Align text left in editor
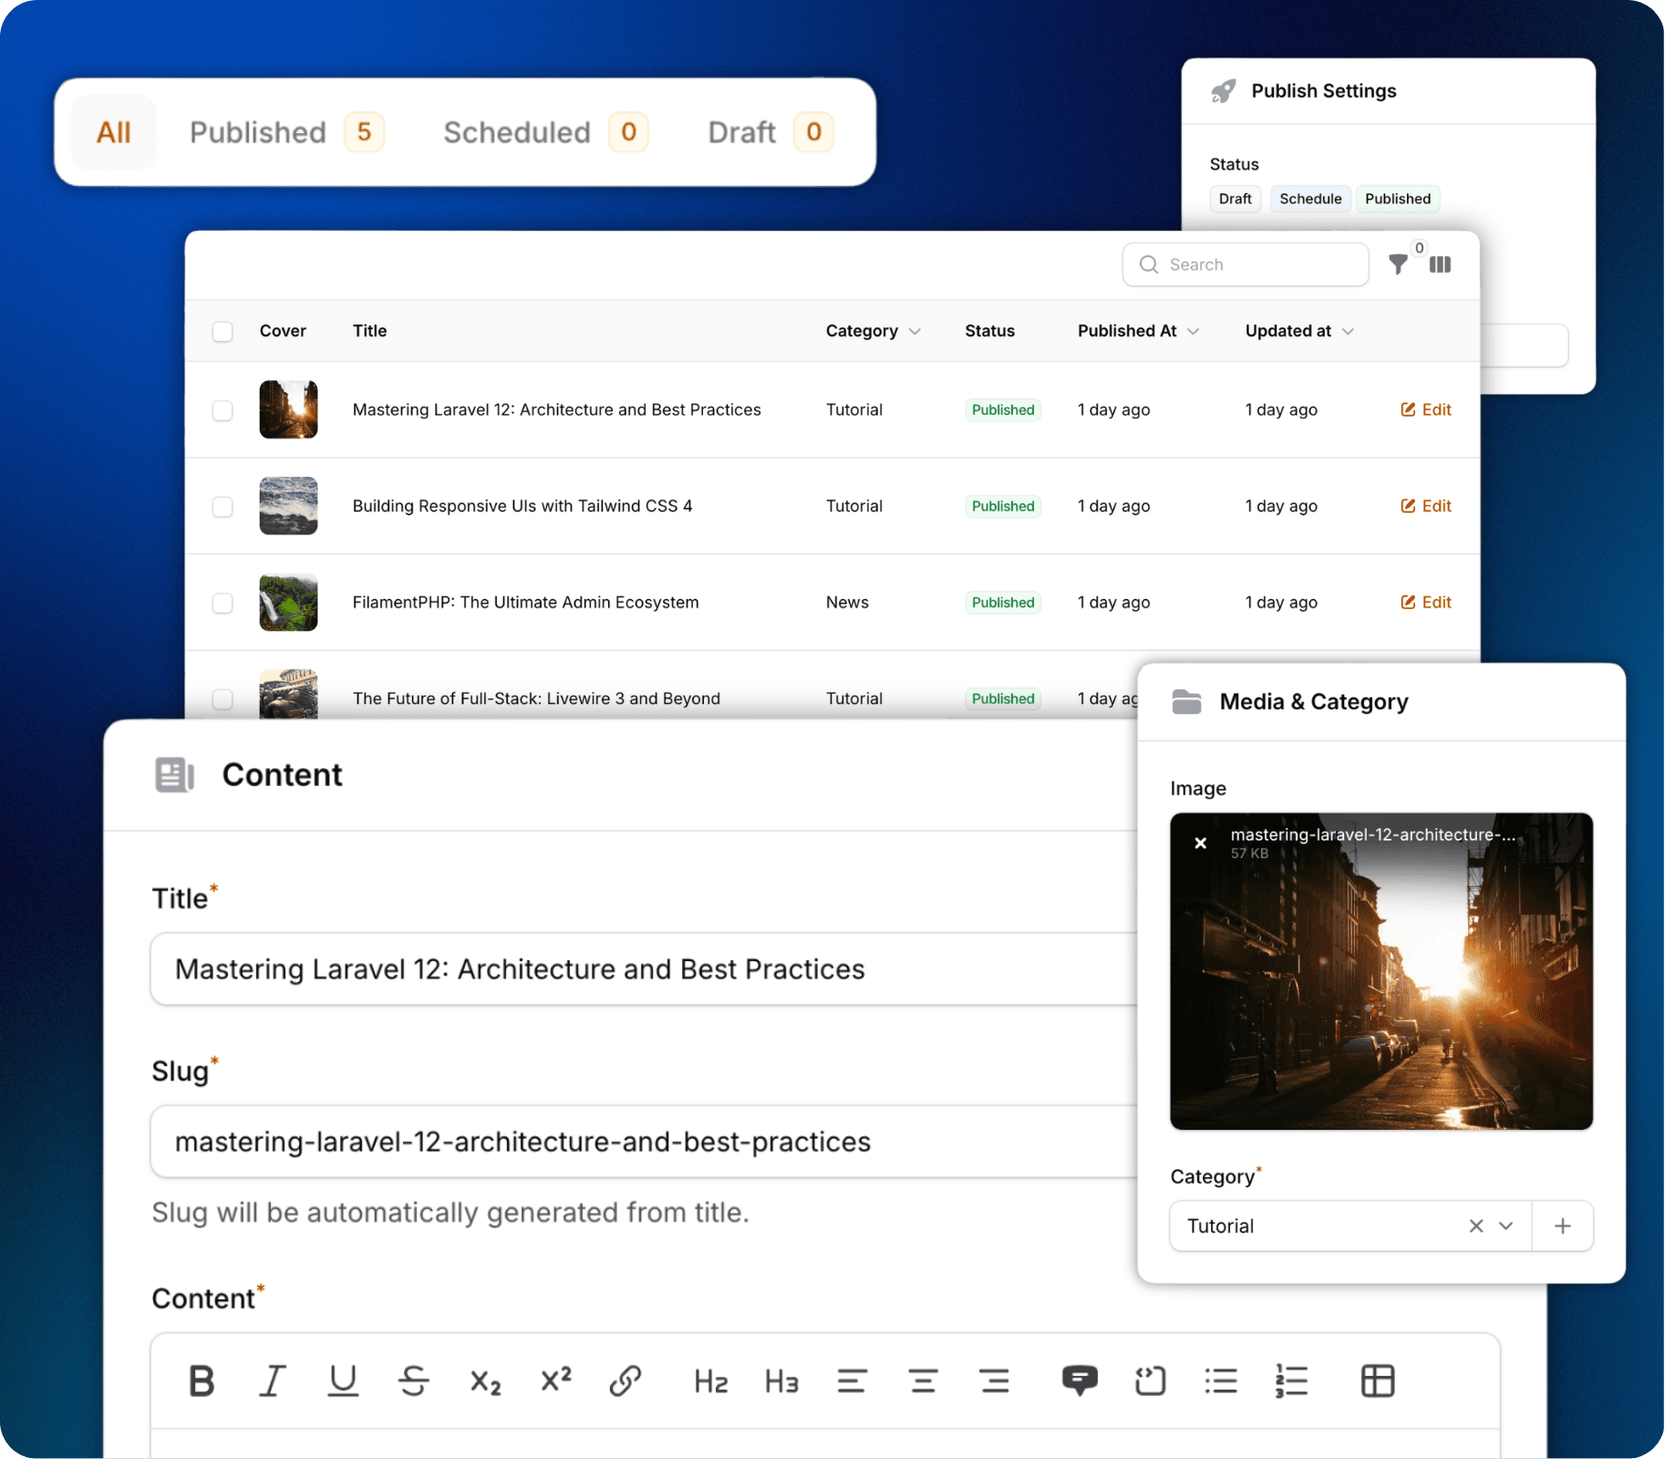 (852, 1381)
